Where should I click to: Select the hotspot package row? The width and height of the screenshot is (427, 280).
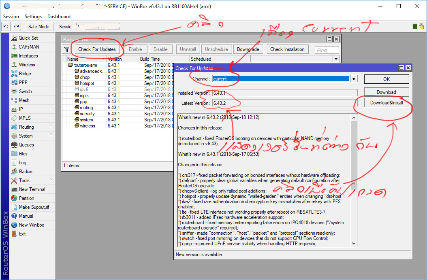pyautogui.click(x=117, y=83)
